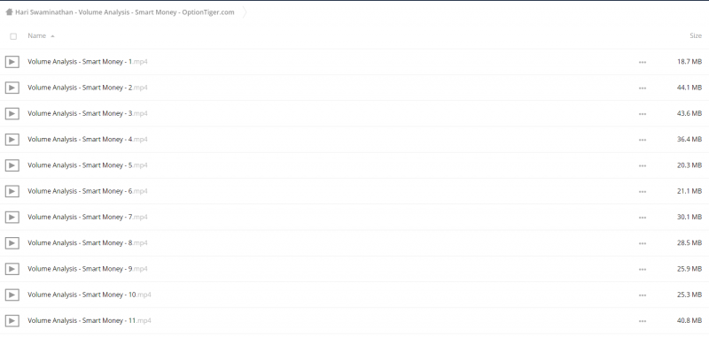Open the Hari Swaminathan folder breadcrumb link
This screenshot has height=337, width=709.
point(125,12)
